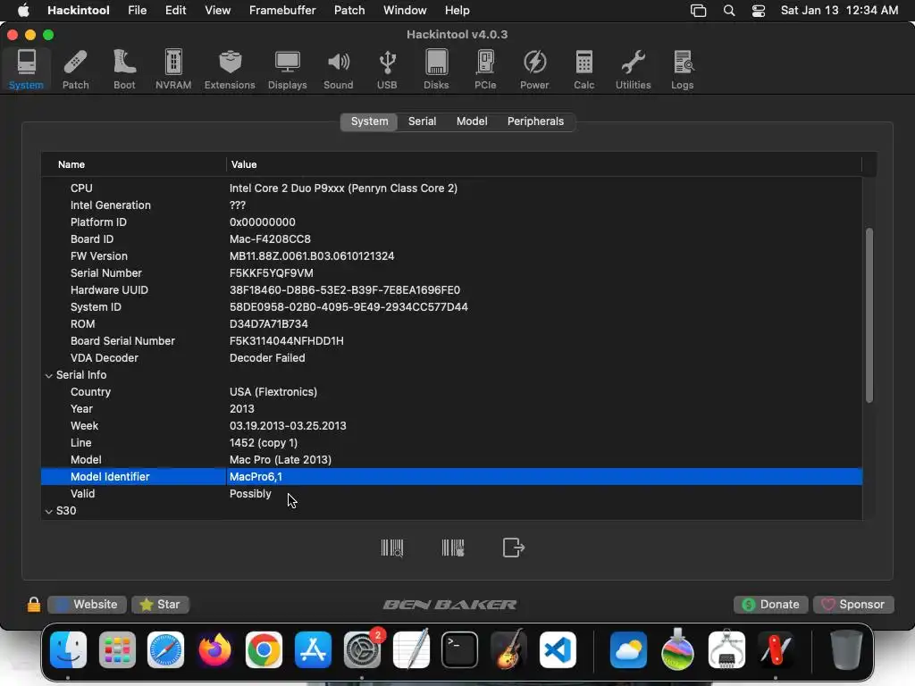Open the Utilities toolbar section
Viewport: 915px width, 686px height.
(x=634, y=70)
